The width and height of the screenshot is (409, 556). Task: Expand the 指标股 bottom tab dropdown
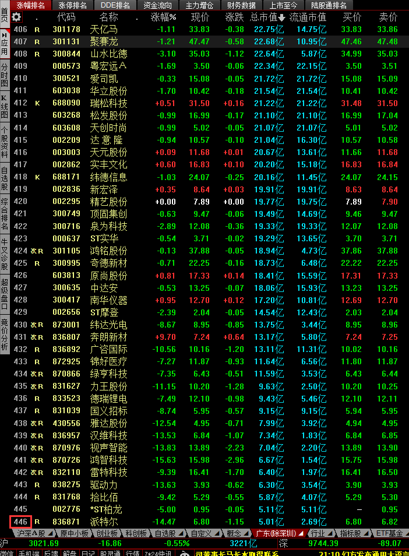click(x=366, y=533)
